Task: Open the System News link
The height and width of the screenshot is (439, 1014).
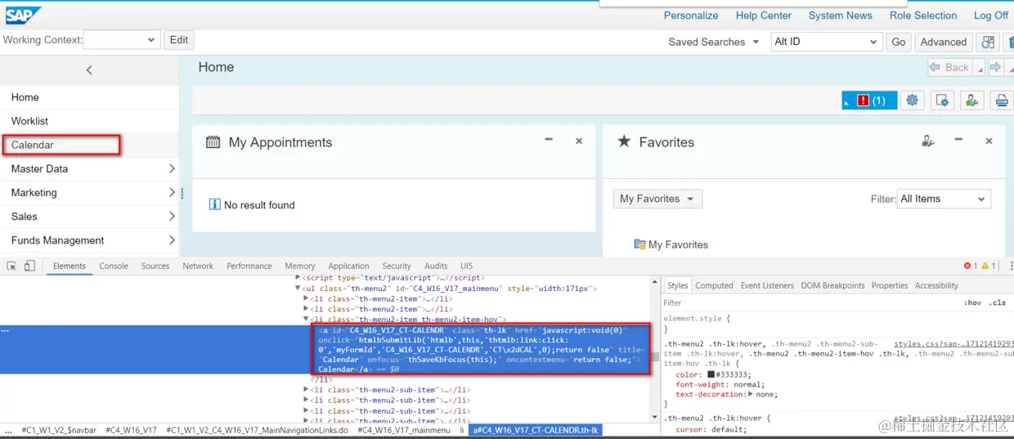Action: pos(841,16)
